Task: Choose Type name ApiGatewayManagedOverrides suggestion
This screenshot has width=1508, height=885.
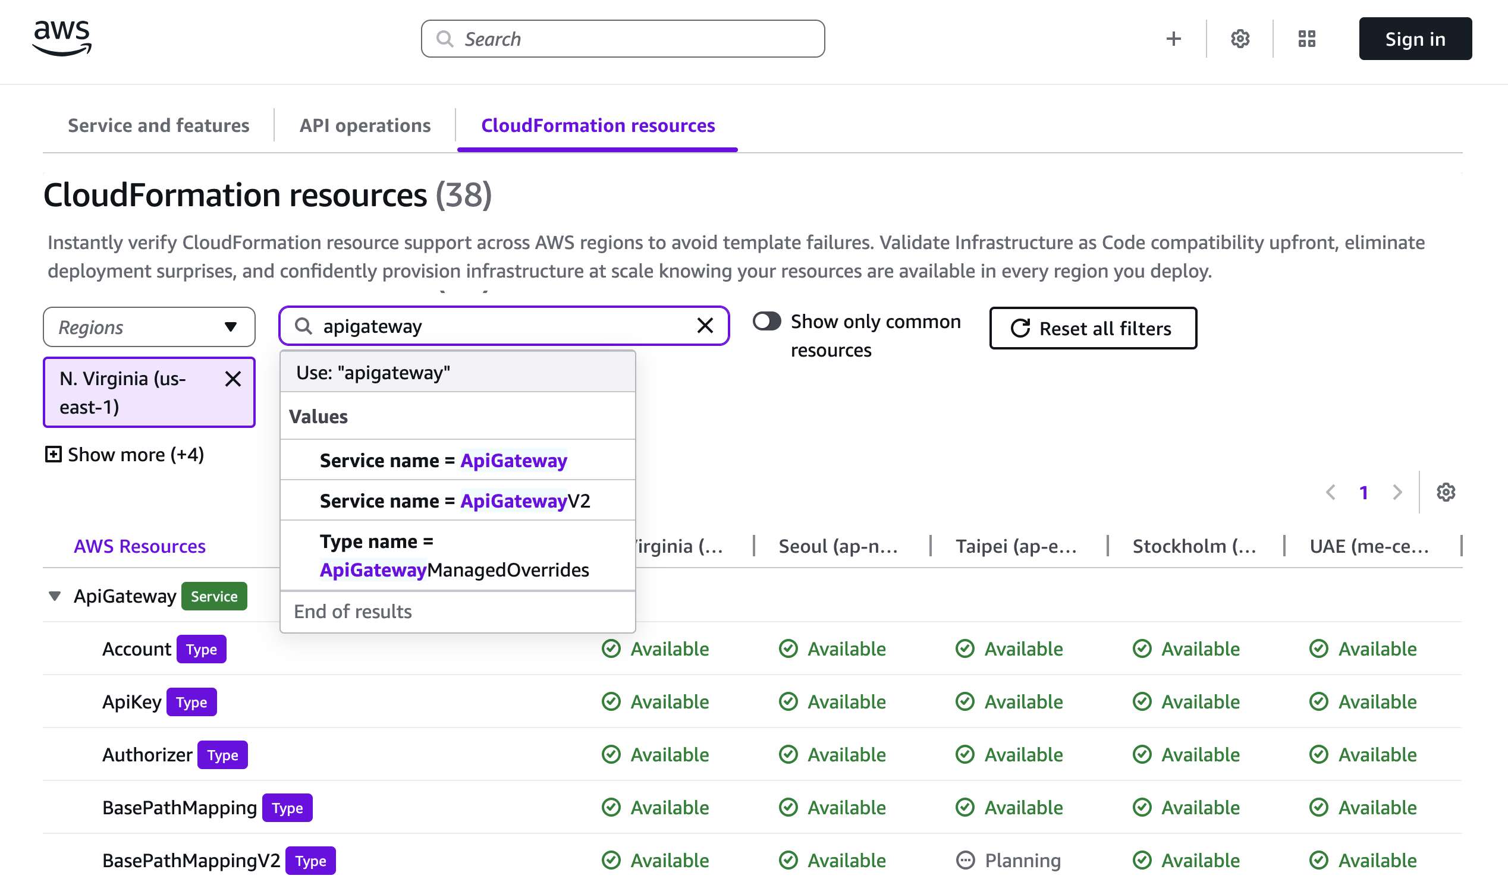Action: click(x=455, y=556)
